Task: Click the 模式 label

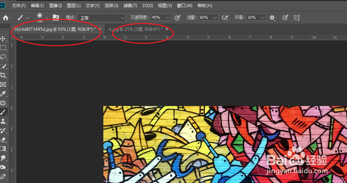Action: [71, 18]
